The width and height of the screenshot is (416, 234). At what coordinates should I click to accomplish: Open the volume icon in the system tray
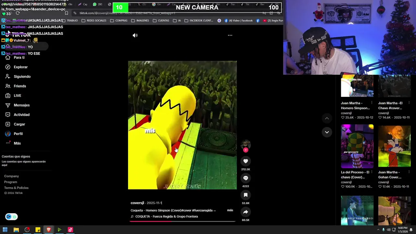pyautogui.click(x=389, y=230)
